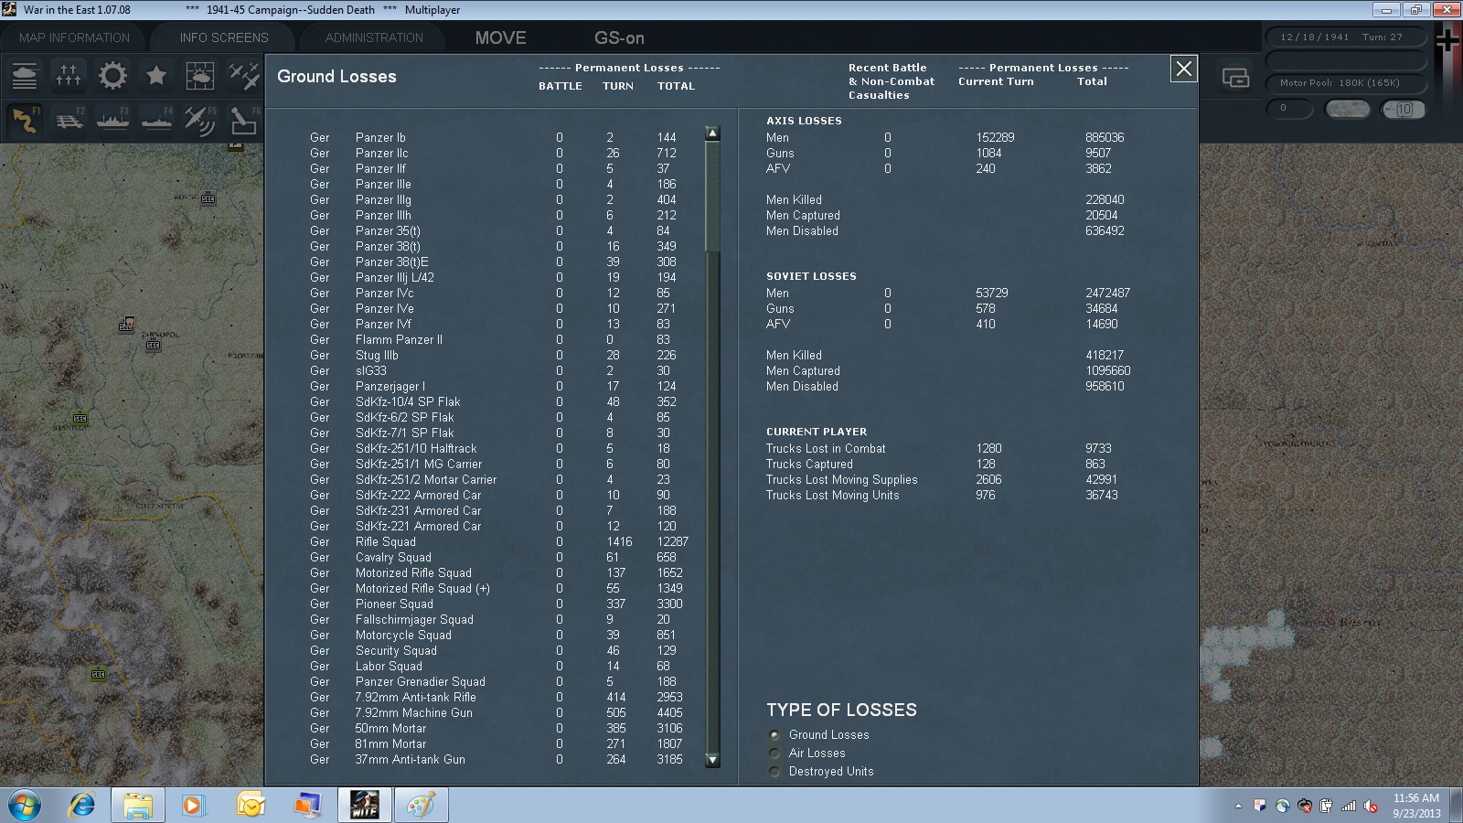Click the losses list scroll down arrow
Image resolution: width=1463 pixels, height=823 pixels.
(x=712, y=760)
